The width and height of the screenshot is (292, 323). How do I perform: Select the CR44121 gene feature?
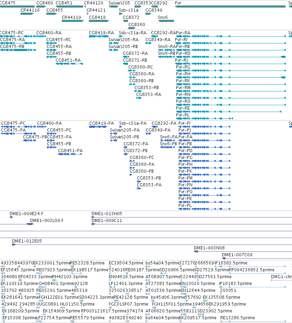[x=87, y=14]
